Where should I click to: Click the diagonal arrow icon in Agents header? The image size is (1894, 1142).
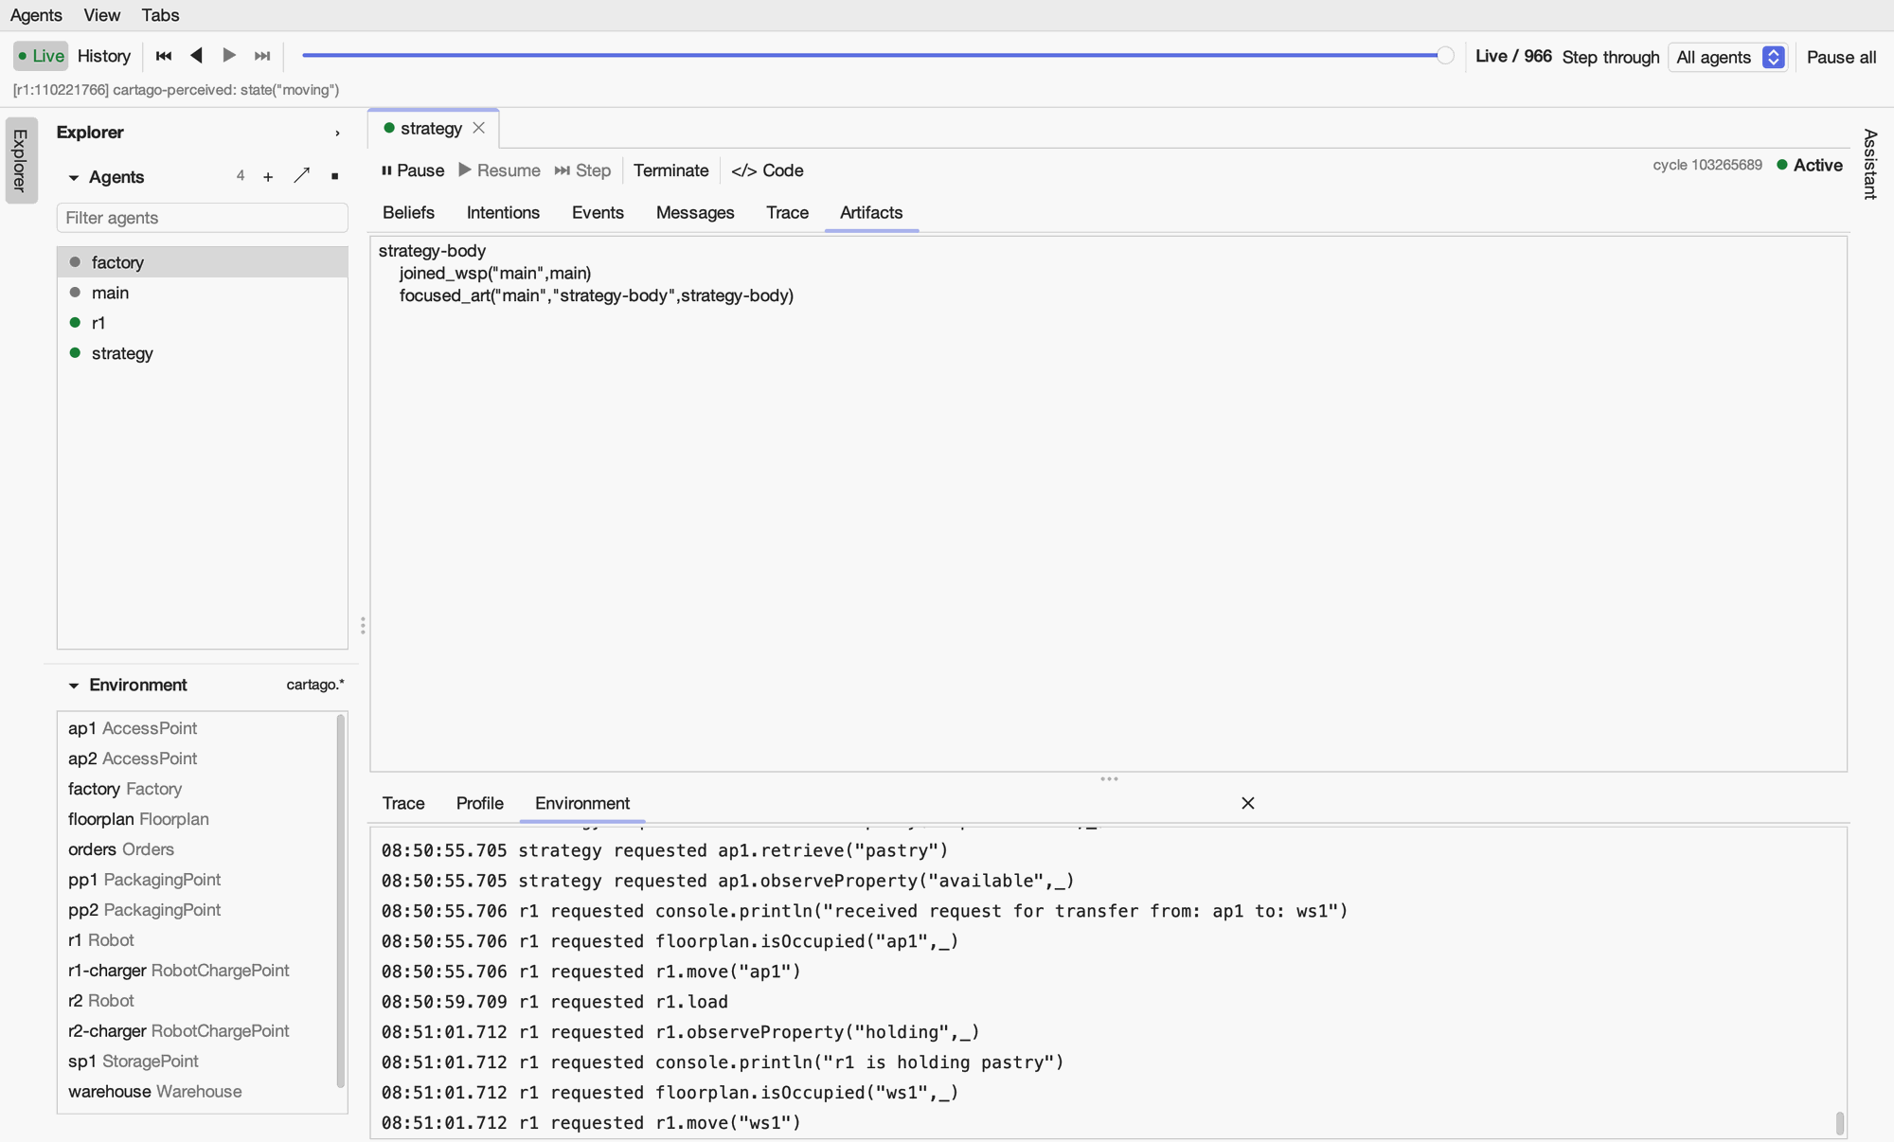tap(302, 176)
